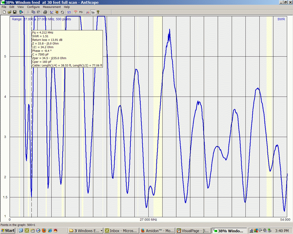Click 'Points in the graph: 500+1' status text
The image size is (293, 234).
[18, 225]
